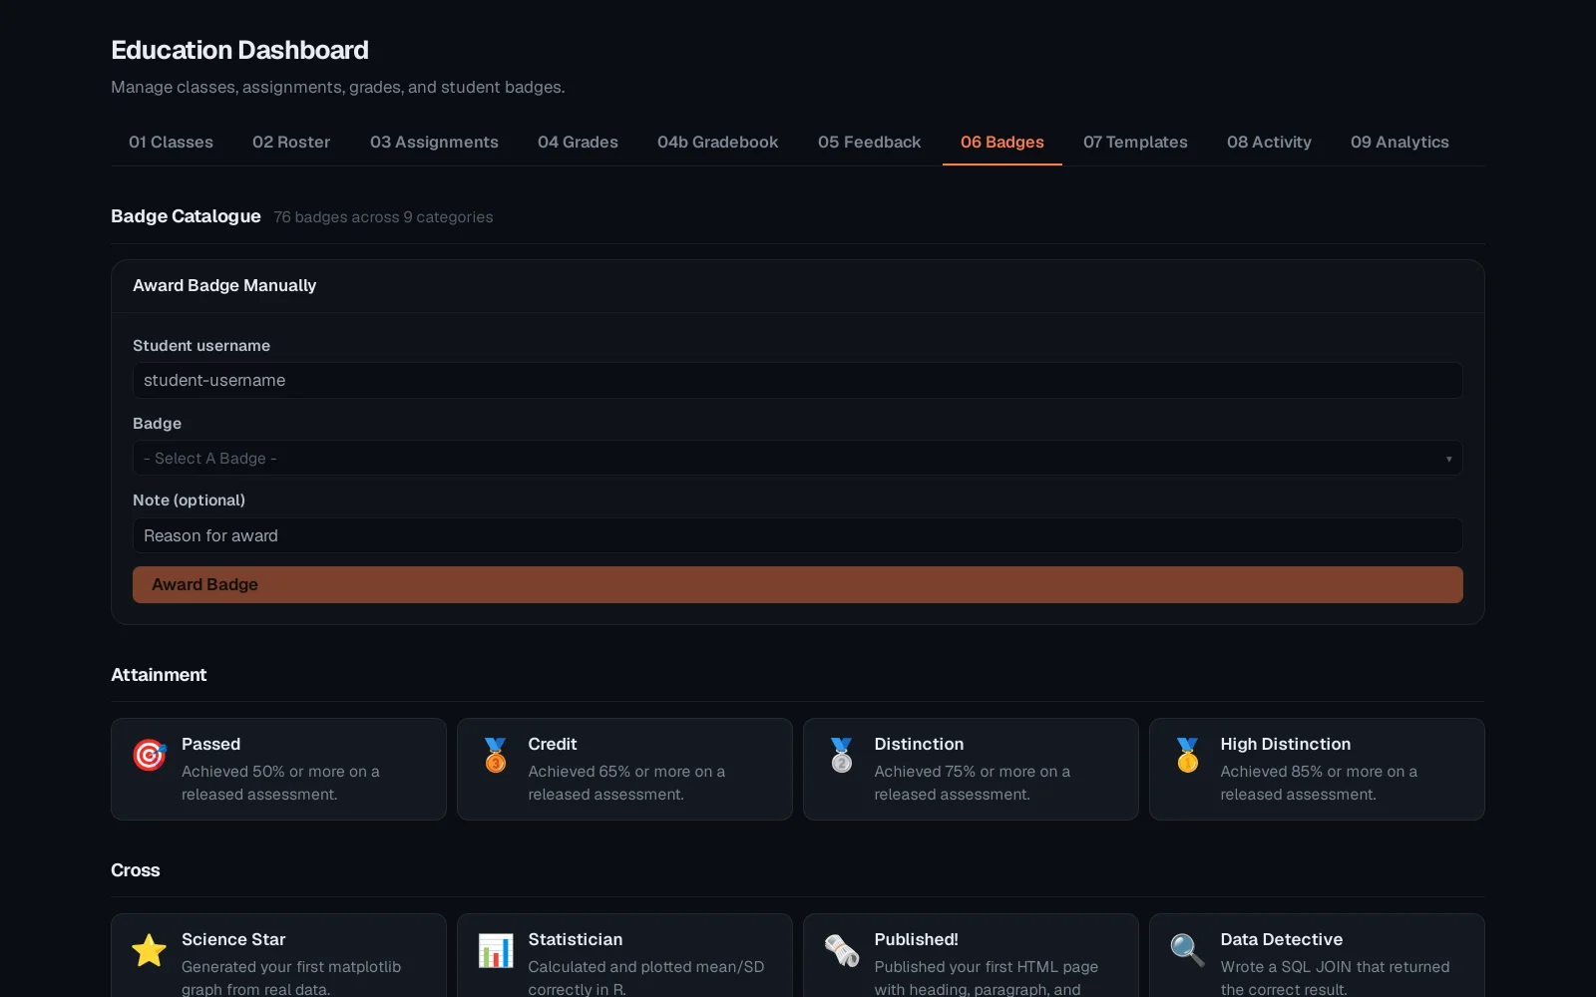Click the Award Badge button

tap(798, 584)
